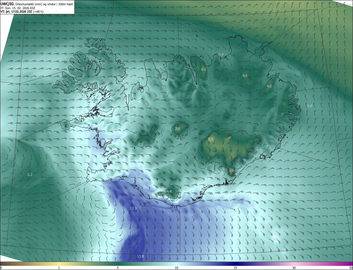This screenshot has height=270, width=353.
Task: Click the initial time 'IT: Sun. 15. 02. 2026 03Z'
Action: point(18,8)
